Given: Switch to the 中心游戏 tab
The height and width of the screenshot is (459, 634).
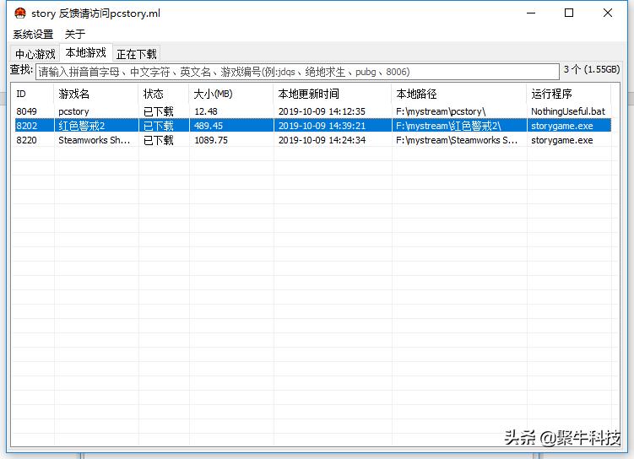Looking at the screenshot, I should click(x=35, y=54).
